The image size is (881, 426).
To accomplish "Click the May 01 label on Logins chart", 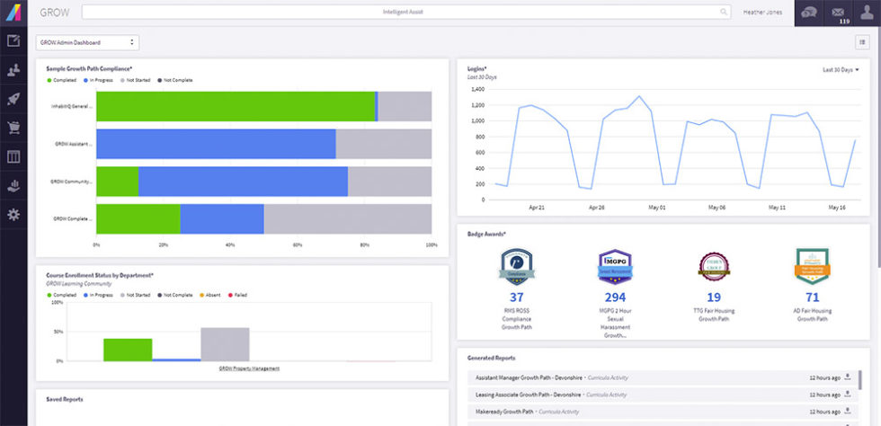I will pos(657,208).
